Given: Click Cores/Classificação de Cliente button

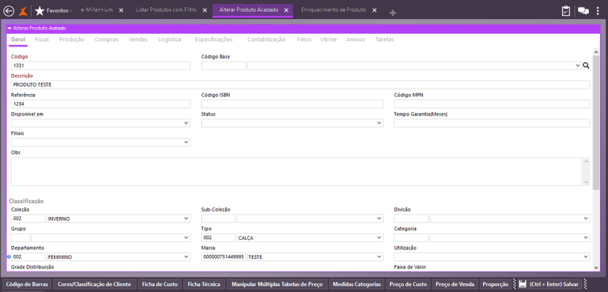Looking at the screenshot, I should (95, 285).
